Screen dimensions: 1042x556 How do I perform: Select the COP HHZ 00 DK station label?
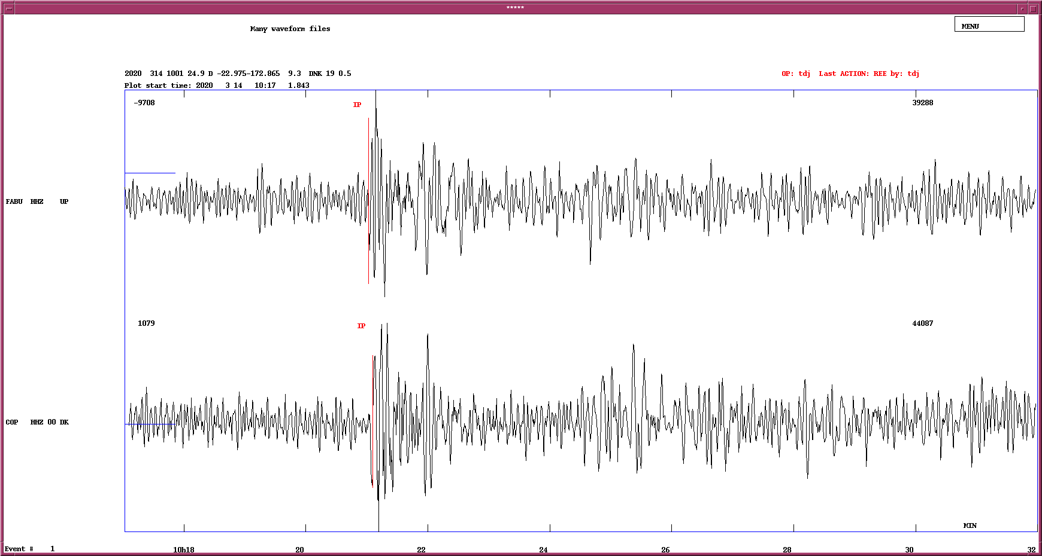click(37, 421)
